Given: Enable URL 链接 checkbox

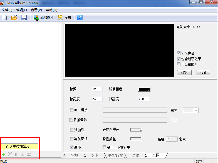Looking at the screenshot, I should 71,110.
